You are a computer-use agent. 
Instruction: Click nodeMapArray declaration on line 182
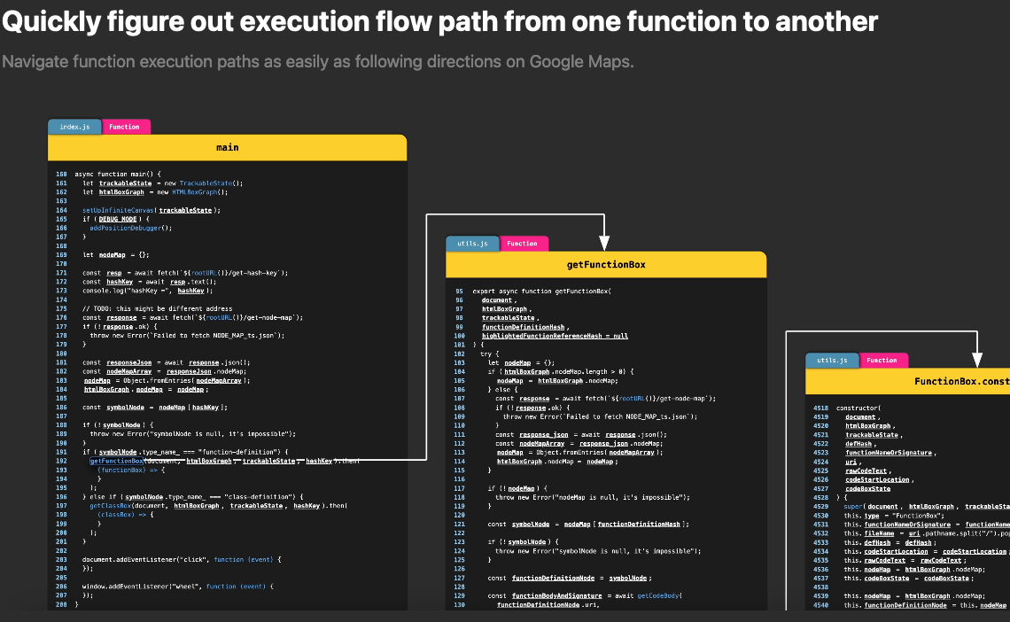pos(128,371)
